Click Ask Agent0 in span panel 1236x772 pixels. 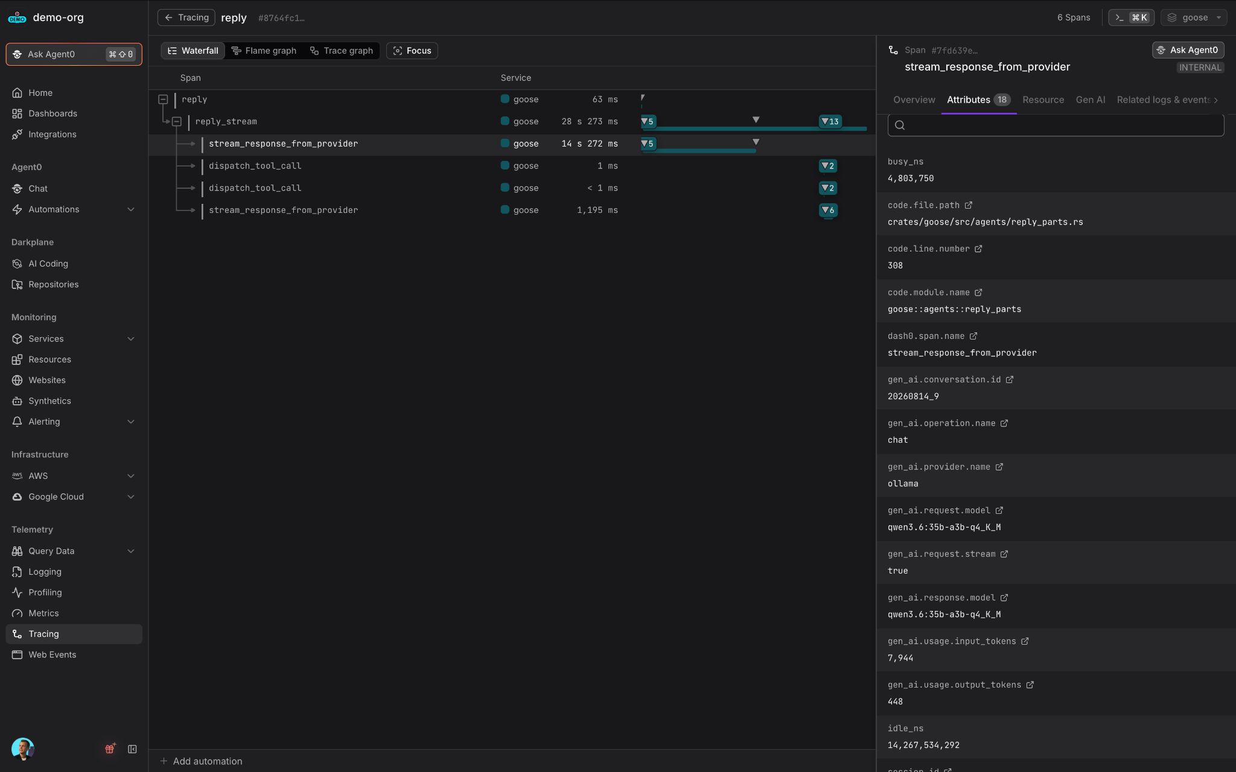(x=1188, y=50)
